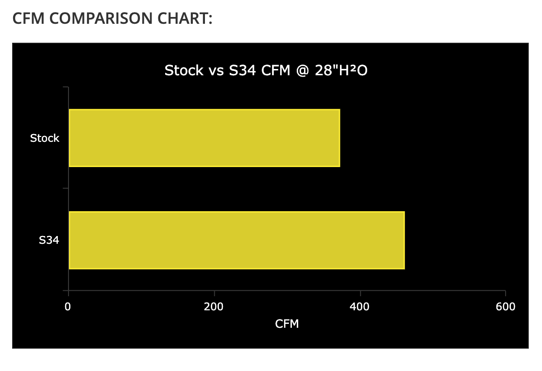Click CFM in the page heading
The image size is (542, 371).
(29, 19)
